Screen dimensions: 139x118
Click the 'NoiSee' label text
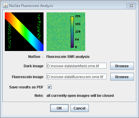[34, 57]
